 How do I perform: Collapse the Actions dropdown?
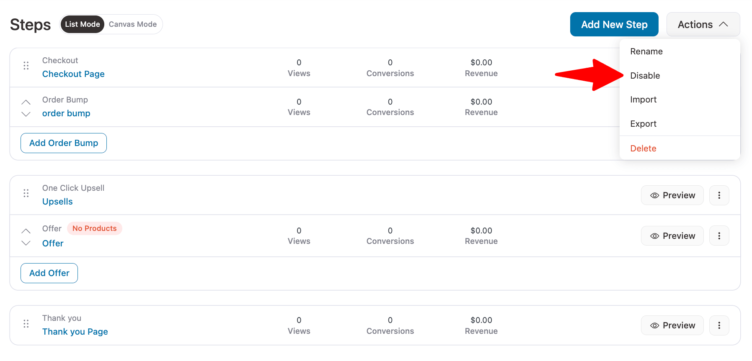pyautogui.click(x=703, y=25)
